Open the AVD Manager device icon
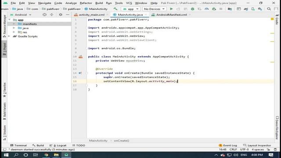This screenshot has height=158, width=281. pyautogui.click(x=253, y=9)
